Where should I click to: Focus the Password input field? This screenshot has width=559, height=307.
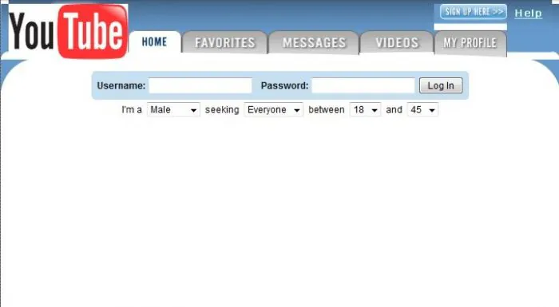click(x=363, y=85)
